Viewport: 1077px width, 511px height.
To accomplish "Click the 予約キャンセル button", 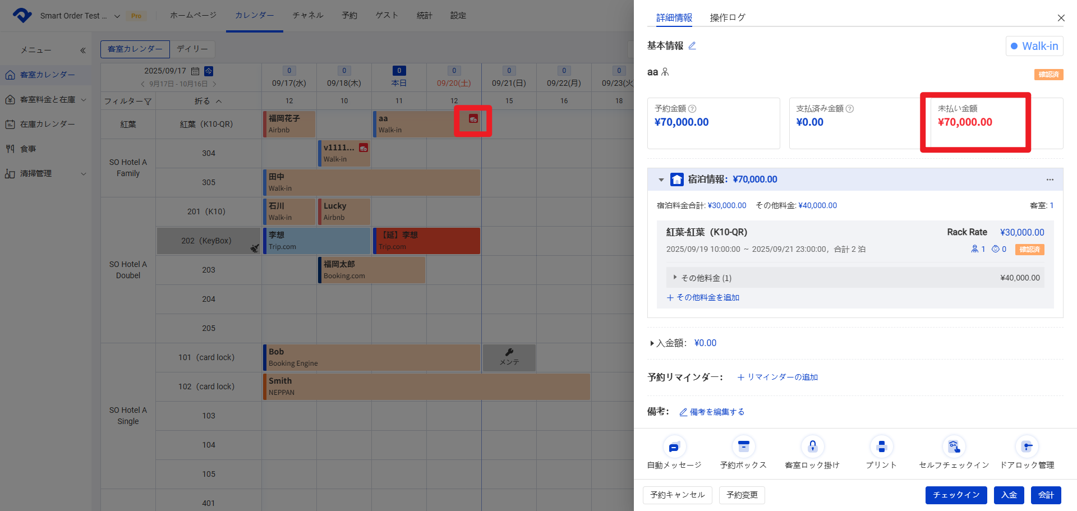I will pyautogui.click(x=677, y=495).
